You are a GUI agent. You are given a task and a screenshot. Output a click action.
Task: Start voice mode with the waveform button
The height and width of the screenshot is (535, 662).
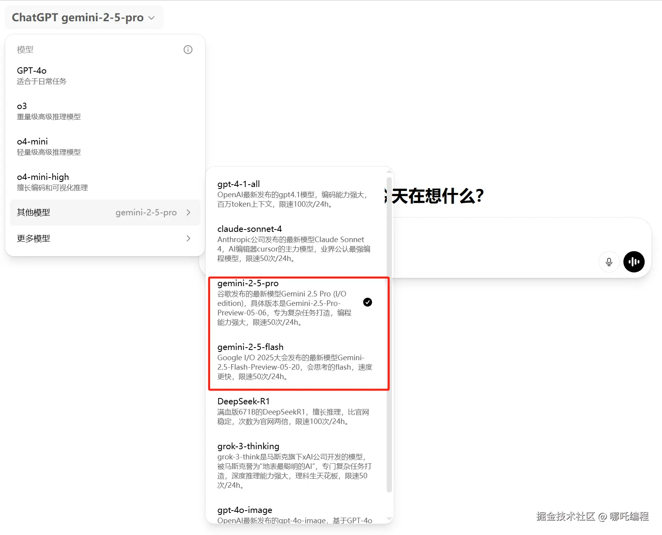click(x=634, y=262)
